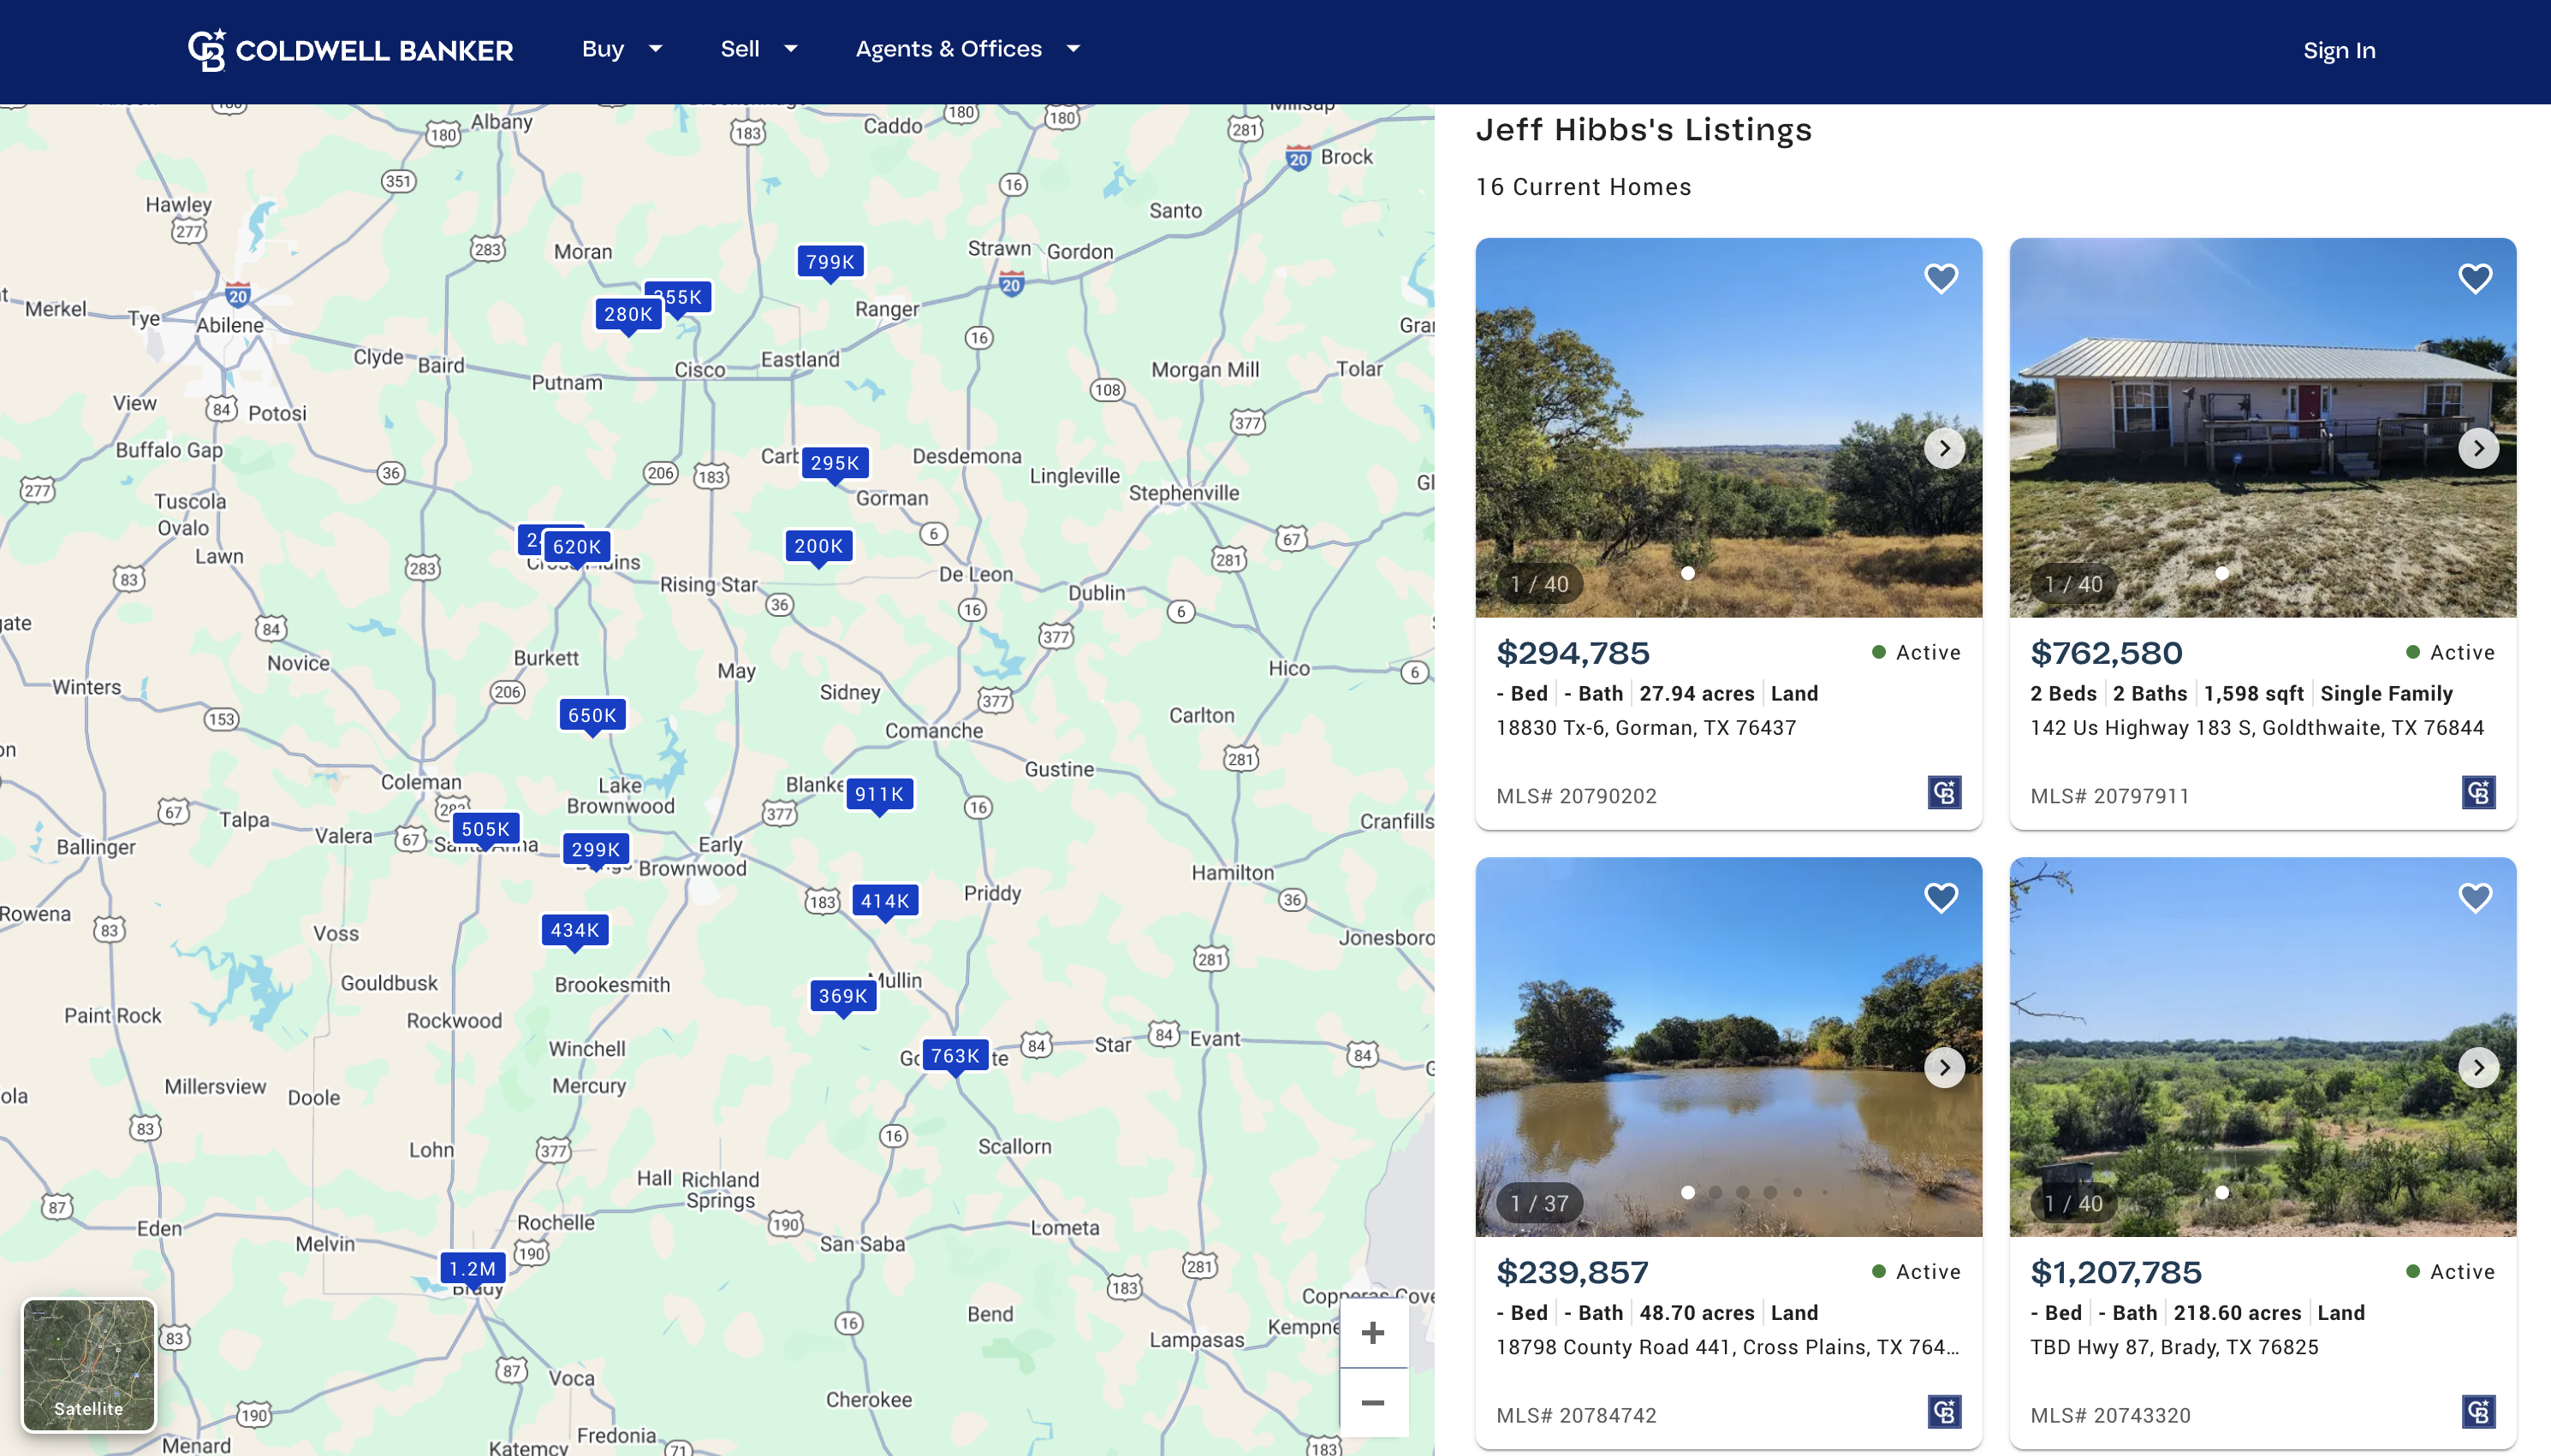Select the 799K map price marker

click(830, 262)
